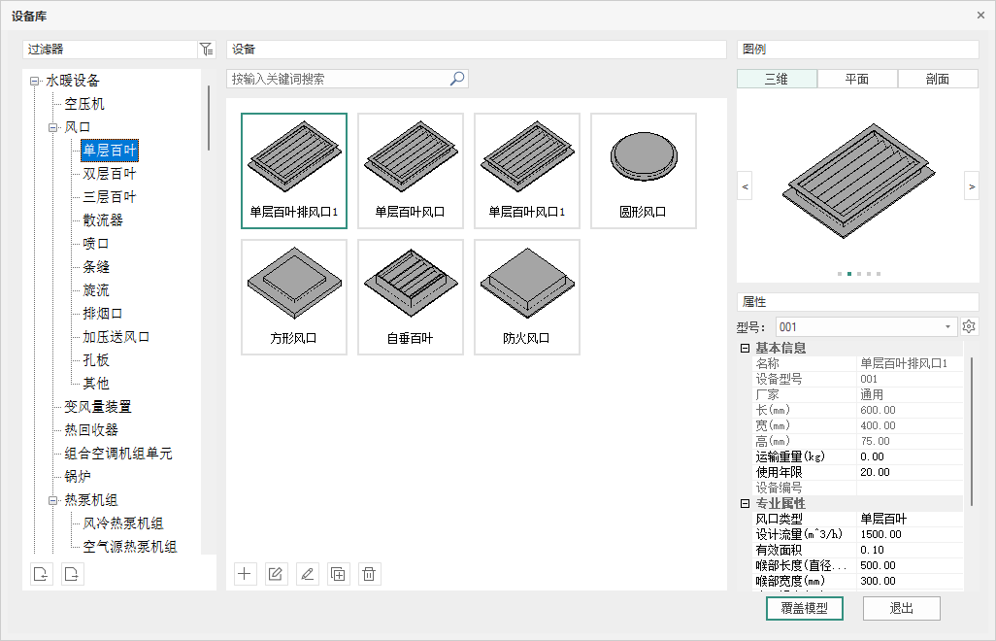Switch to the 剖面 view tab
Image resolution: width=996 pixels, height=641 pixels.
937,80
